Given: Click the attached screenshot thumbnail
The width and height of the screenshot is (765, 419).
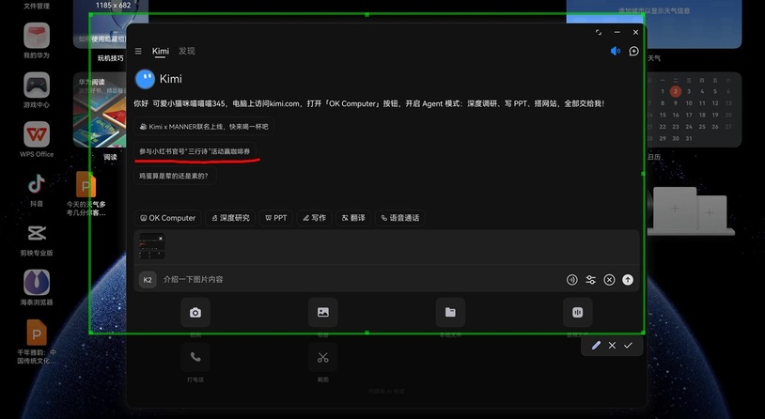Looking at the screenshot, I should (x=151, y=247).
